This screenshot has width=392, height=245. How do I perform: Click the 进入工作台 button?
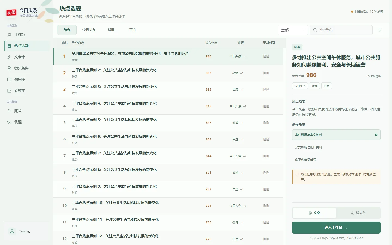(336, 228)
